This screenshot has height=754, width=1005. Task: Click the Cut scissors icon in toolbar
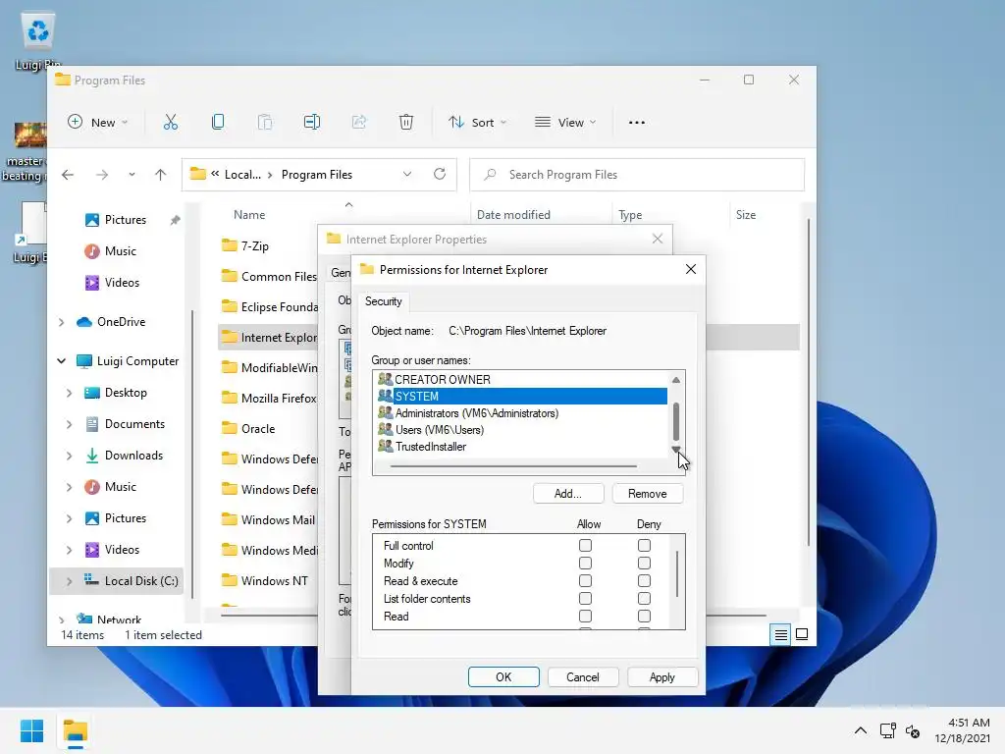click(171, 122)
